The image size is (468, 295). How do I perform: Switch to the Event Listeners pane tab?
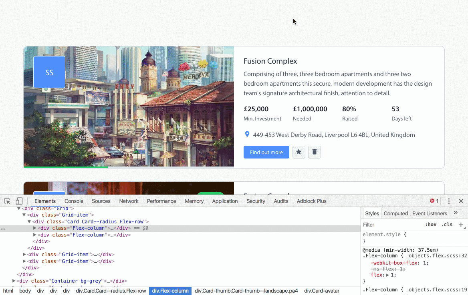click(430, 214)
